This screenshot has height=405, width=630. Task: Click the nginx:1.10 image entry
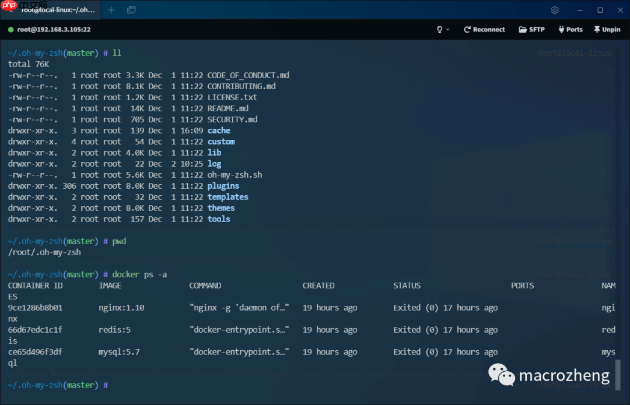coord(121,308)
